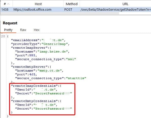Click the smtp.ct.de hostname value
This screenshot has height=118, width=151.
pyautogui.click(x=50, y=71)
